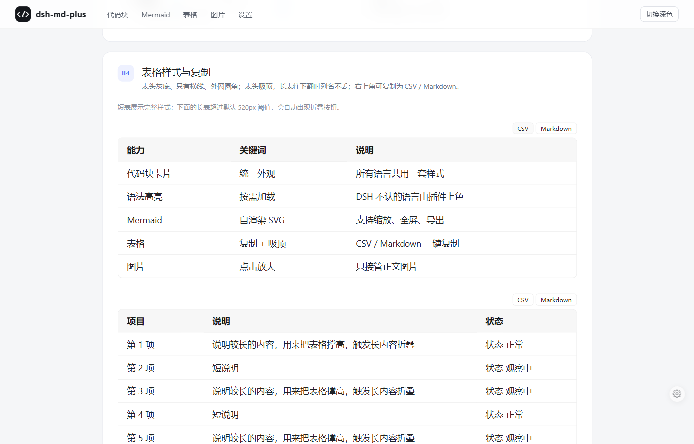Go to the 图片 nav section
The image size is (694, 444).
217,15
